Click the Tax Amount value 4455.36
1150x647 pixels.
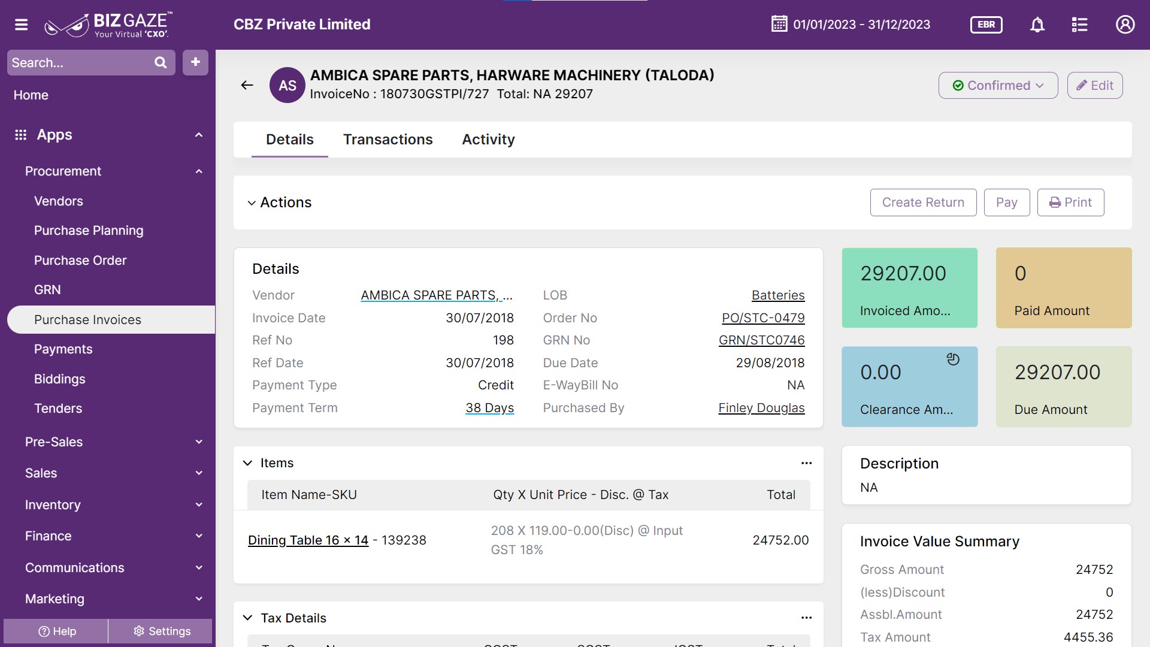click(1088, 637)
